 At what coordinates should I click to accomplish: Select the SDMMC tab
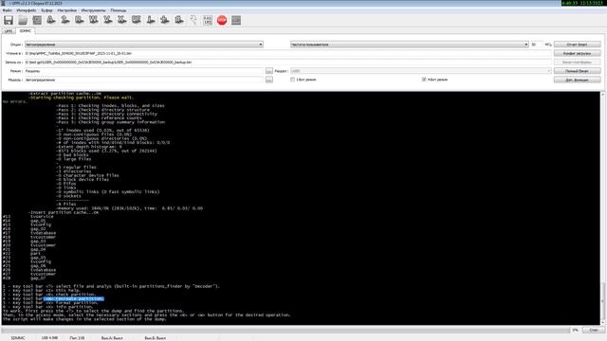point(26,30)
